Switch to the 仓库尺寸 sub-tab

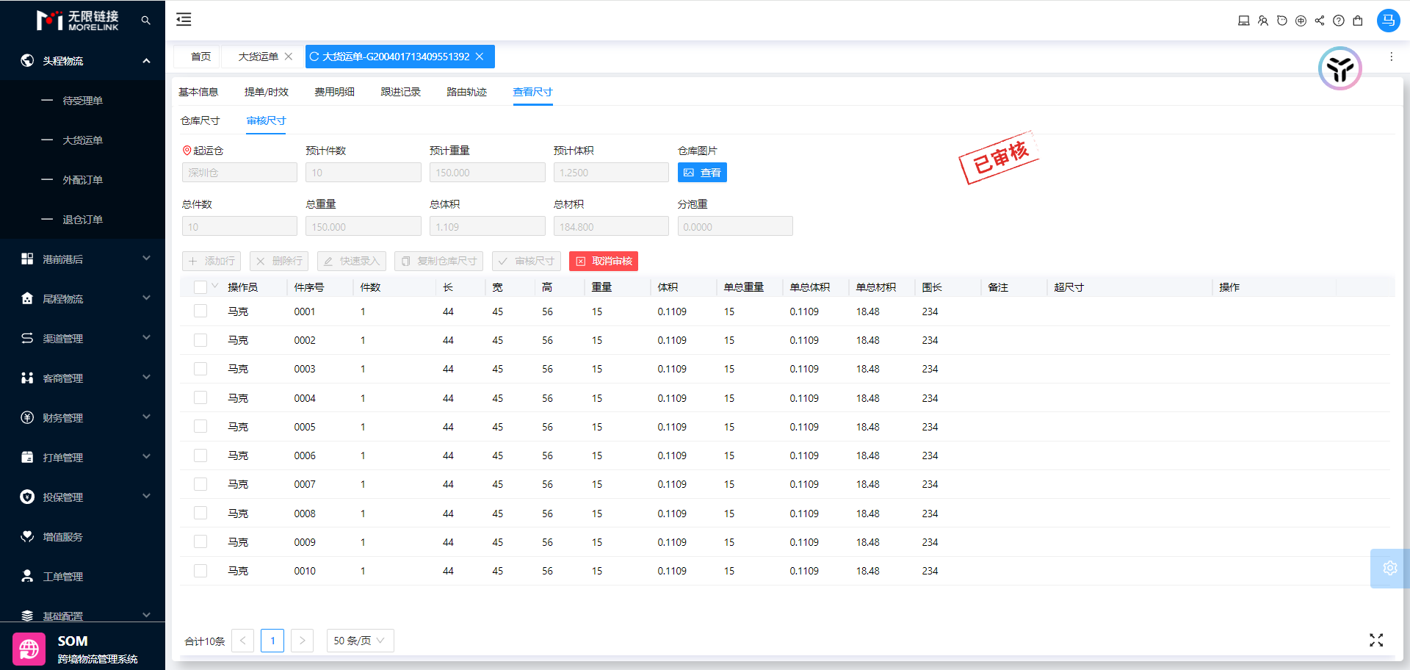coord(200,120)
